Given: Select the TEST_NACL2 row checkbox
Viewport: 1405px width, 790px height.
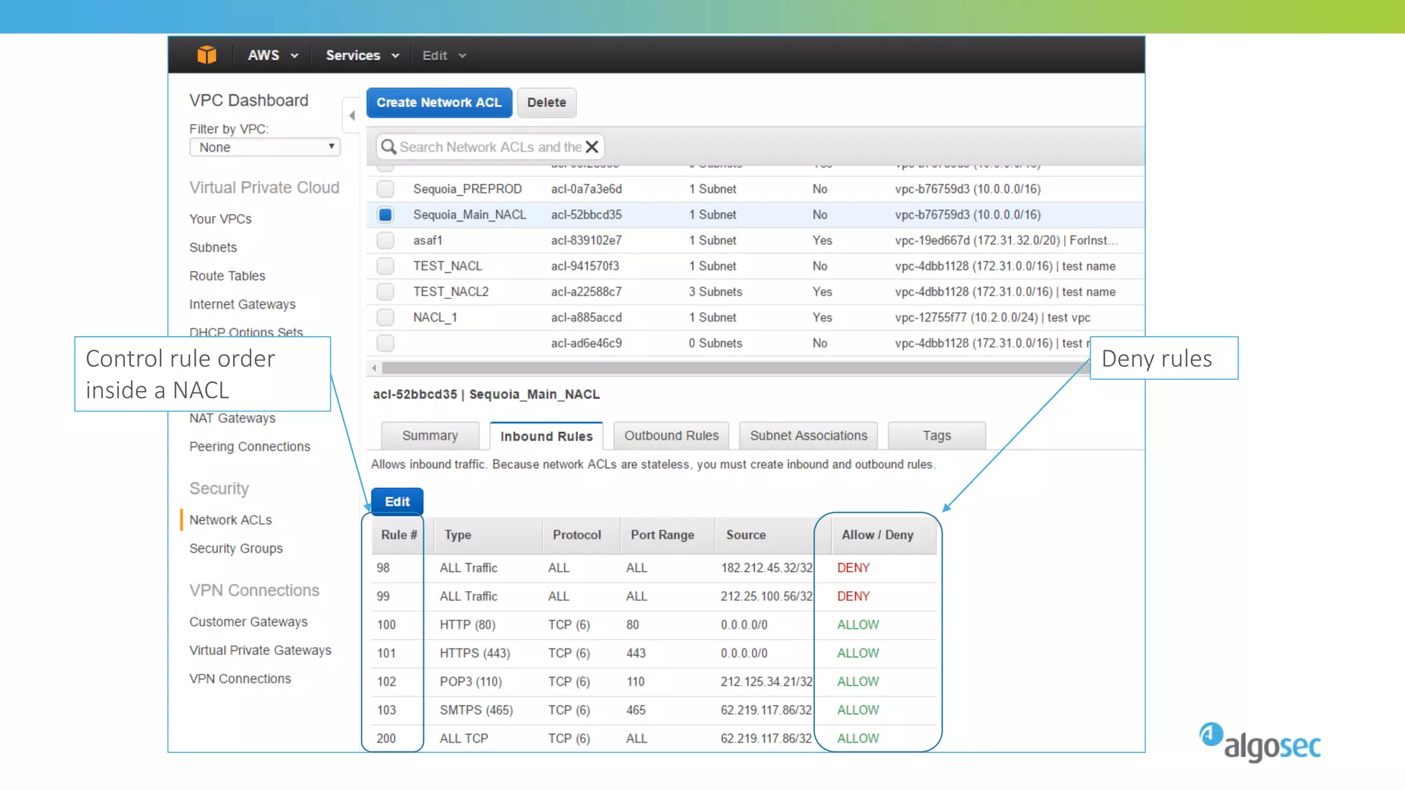Looking at the screenshot, I should [386, 292].
